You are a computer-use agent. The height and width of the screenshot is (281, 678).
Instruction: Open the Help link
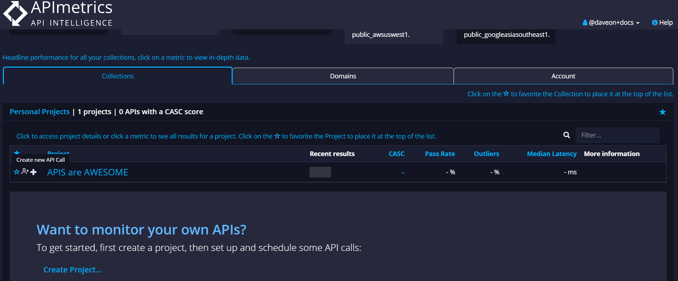[x=662, y=23]
